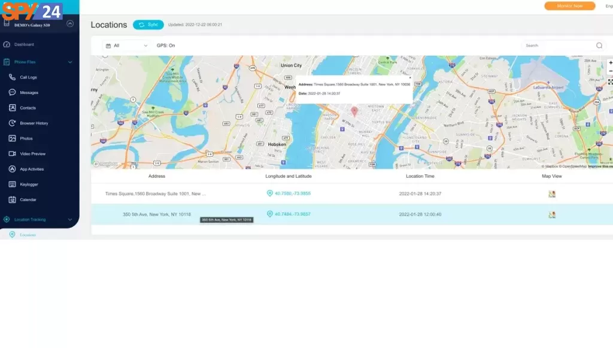The height and width of the screenshot is (348, 613).
Task: Open the 40.7484,-73.9857 coordinates link
Action: pyautogui.click(x=292, y=214)
